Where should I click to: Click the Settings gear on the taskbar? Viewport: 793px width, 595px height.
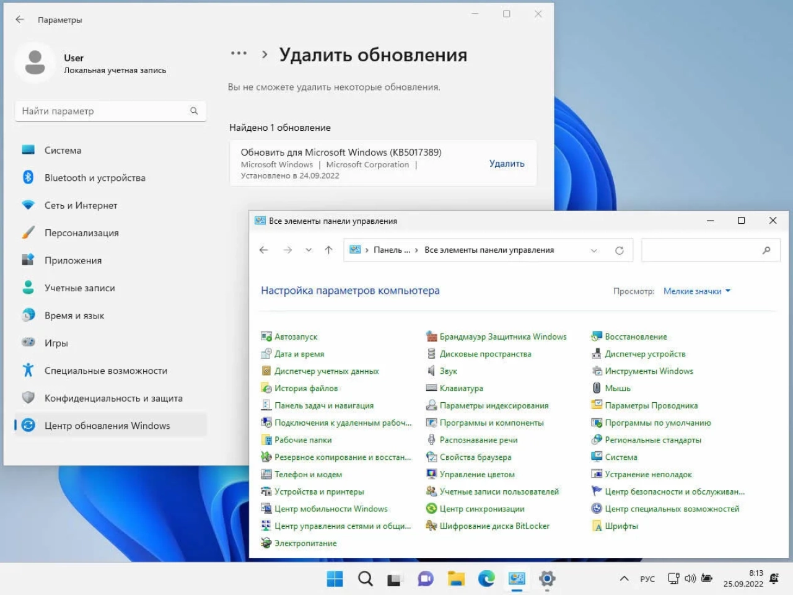(546, 579)
